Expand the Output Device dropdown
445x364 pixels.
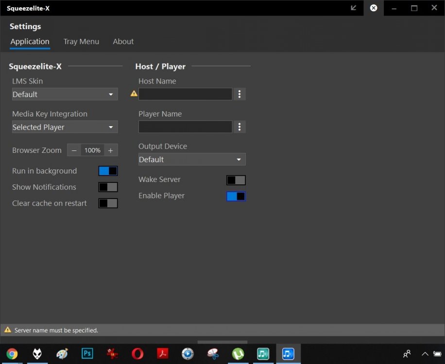[192, 159]
